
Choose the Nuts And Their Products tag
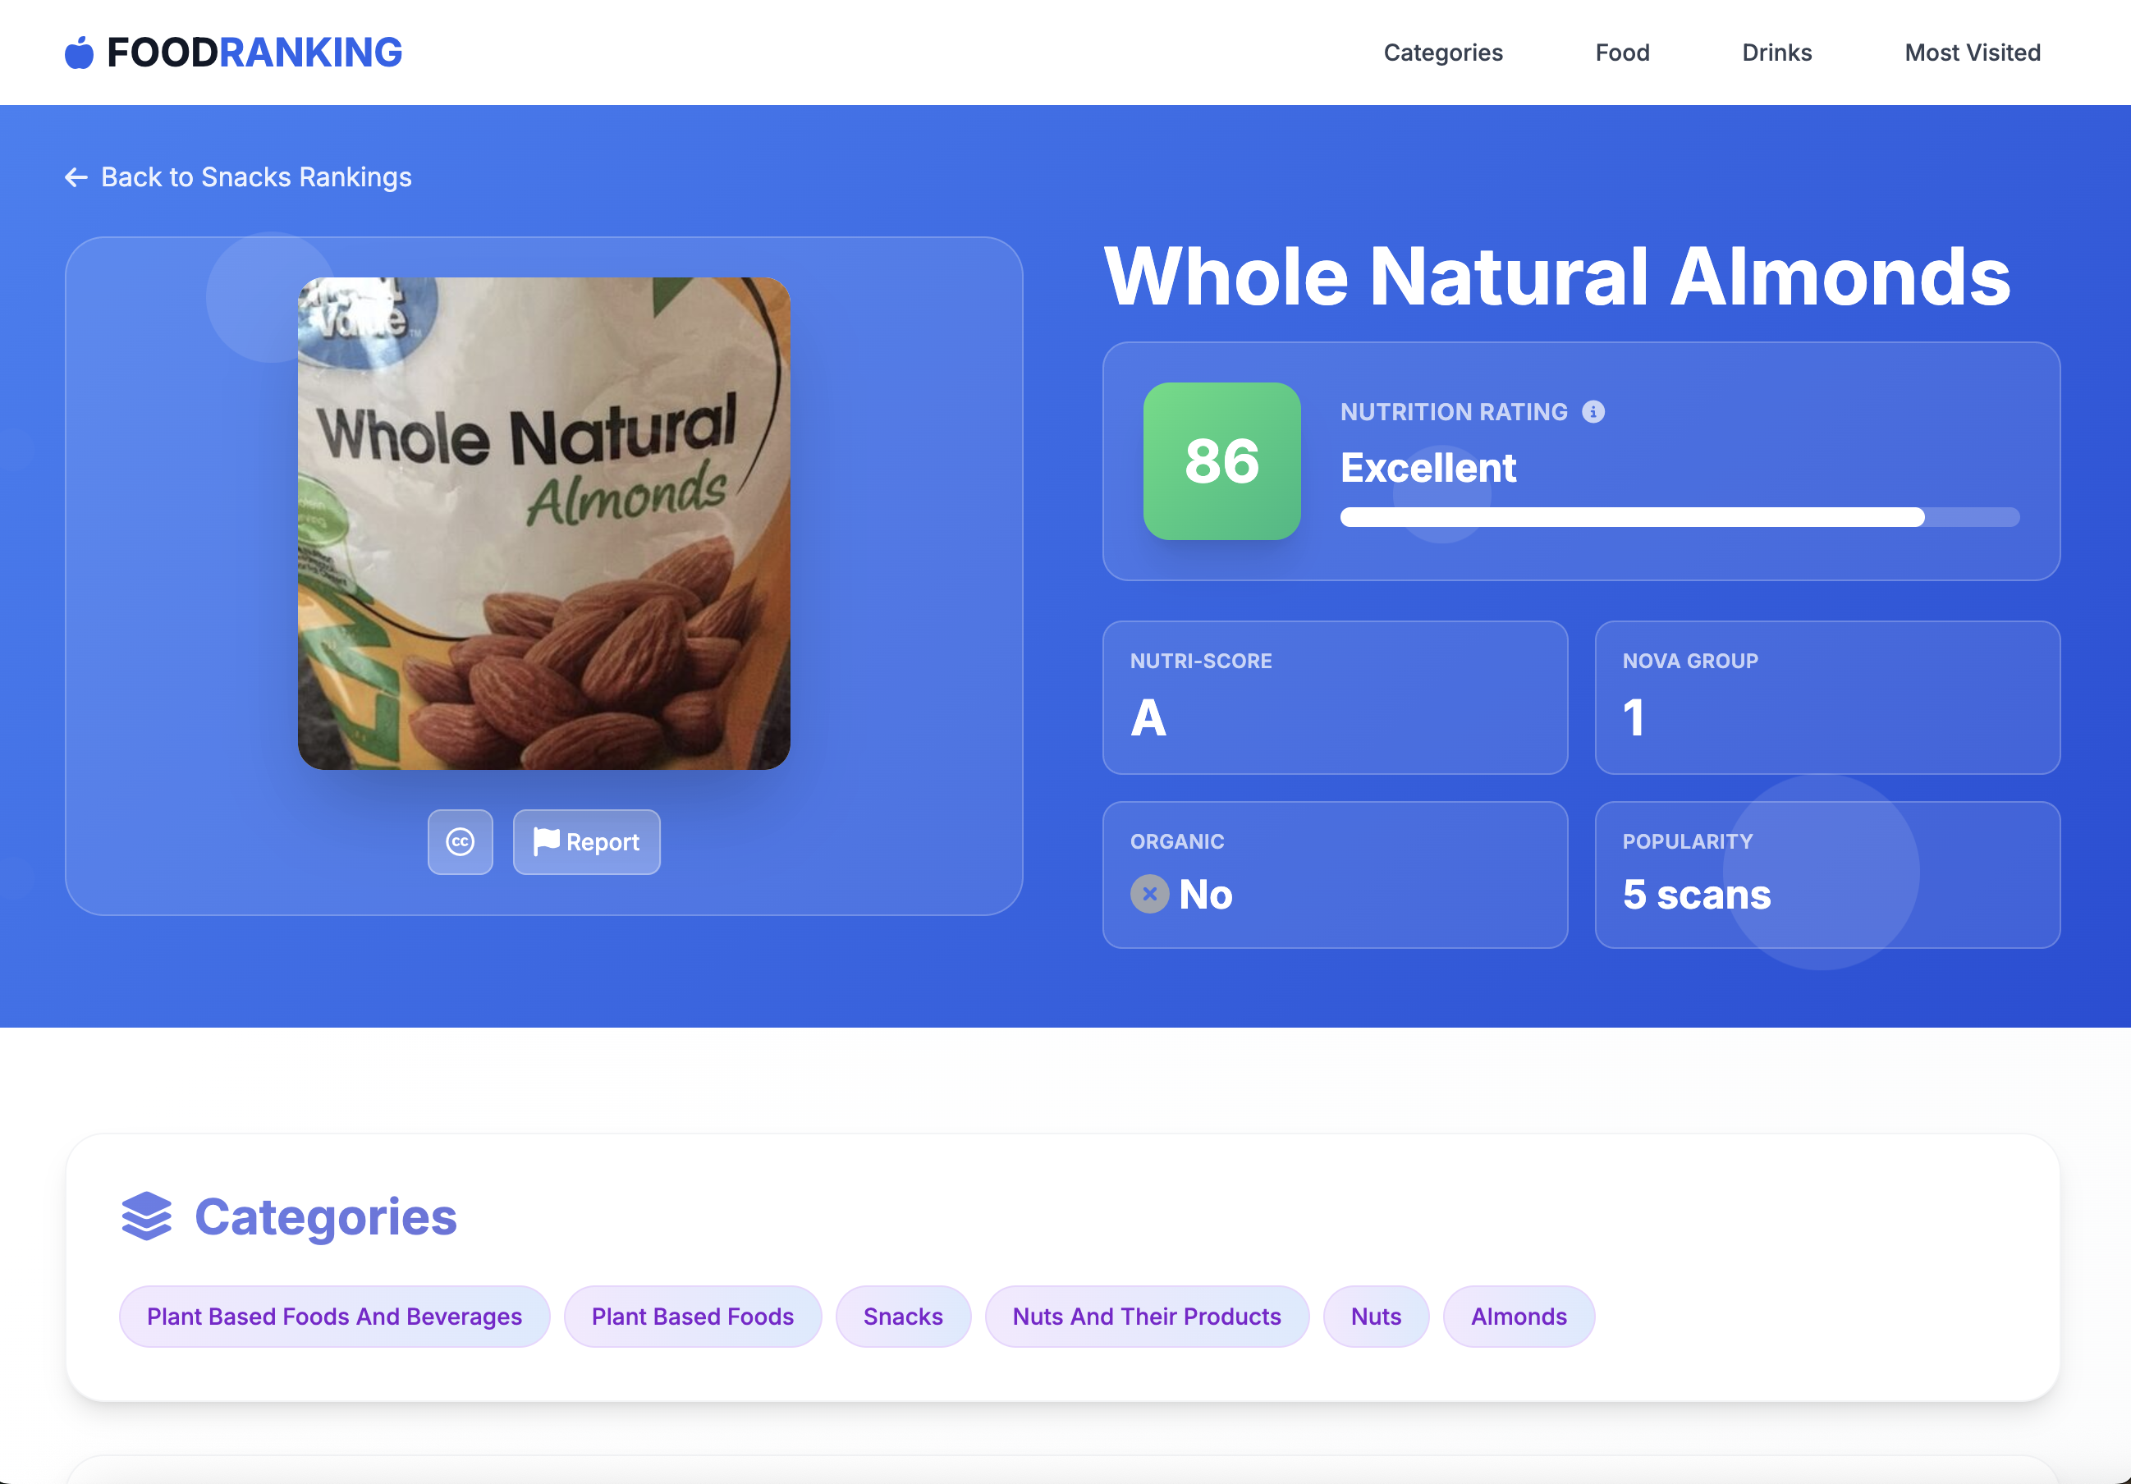click(1146, 1316)
